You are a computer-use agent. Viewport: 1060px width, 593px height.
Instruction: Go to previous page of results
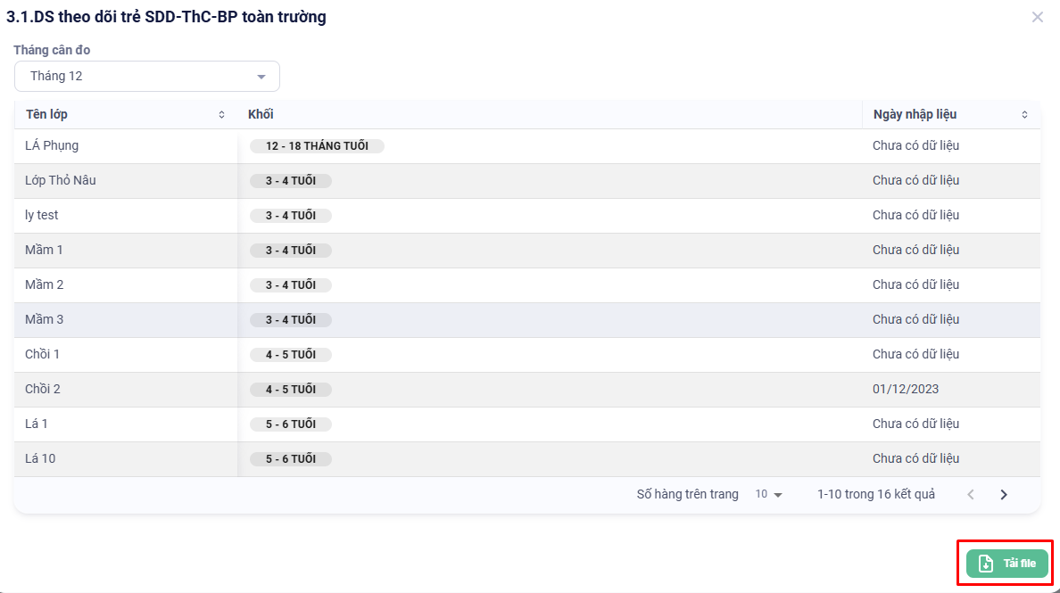pos(971,495)
